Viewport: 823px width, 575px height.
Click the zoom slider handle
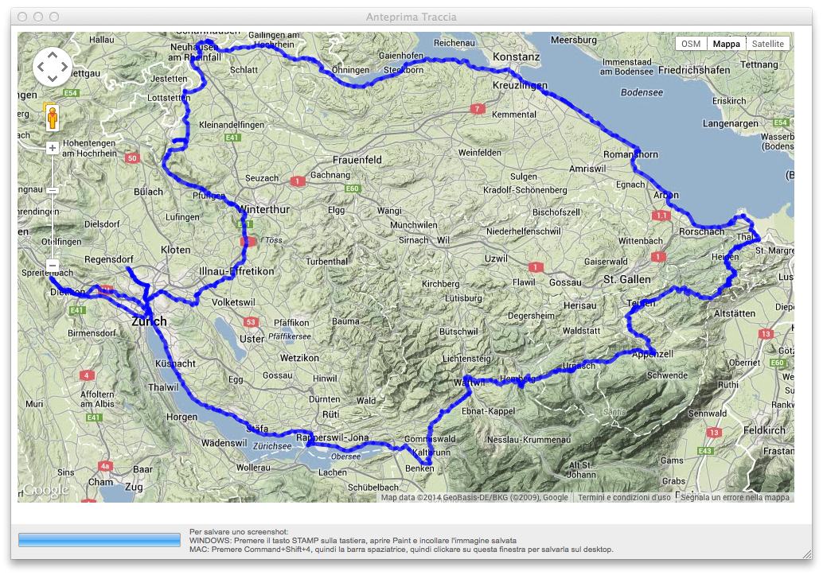[53, 191]
